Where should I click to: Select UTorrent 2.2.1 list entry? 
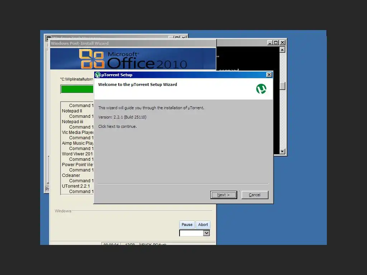pos(76,186)
